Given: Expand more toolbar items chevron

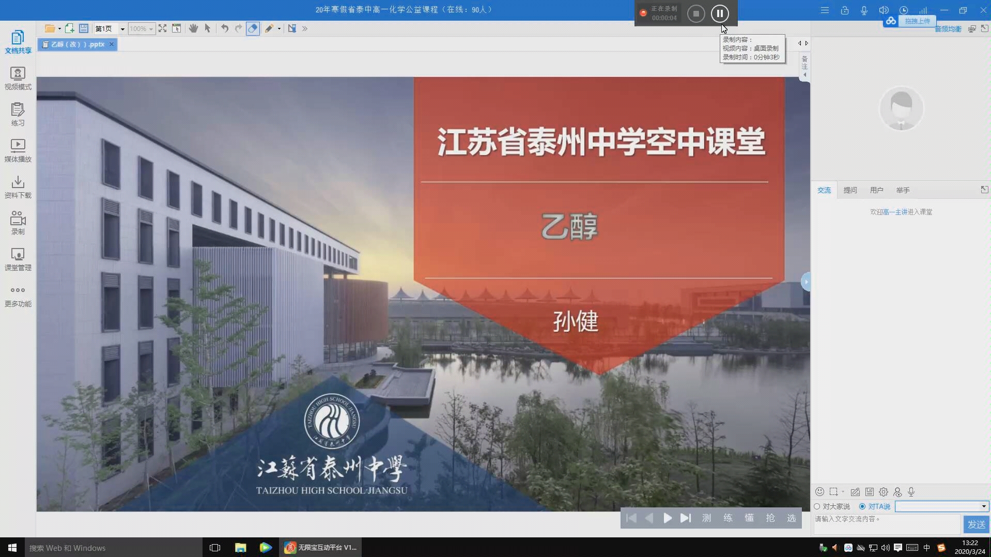Looking at the screenshot, I should 305,29.
